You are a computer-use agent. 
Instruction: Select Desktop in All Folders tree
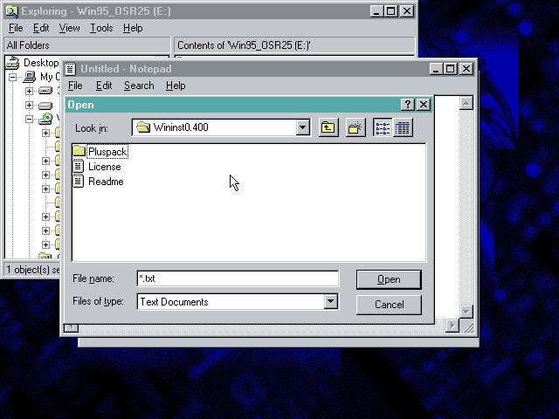[x=32, y=63]
